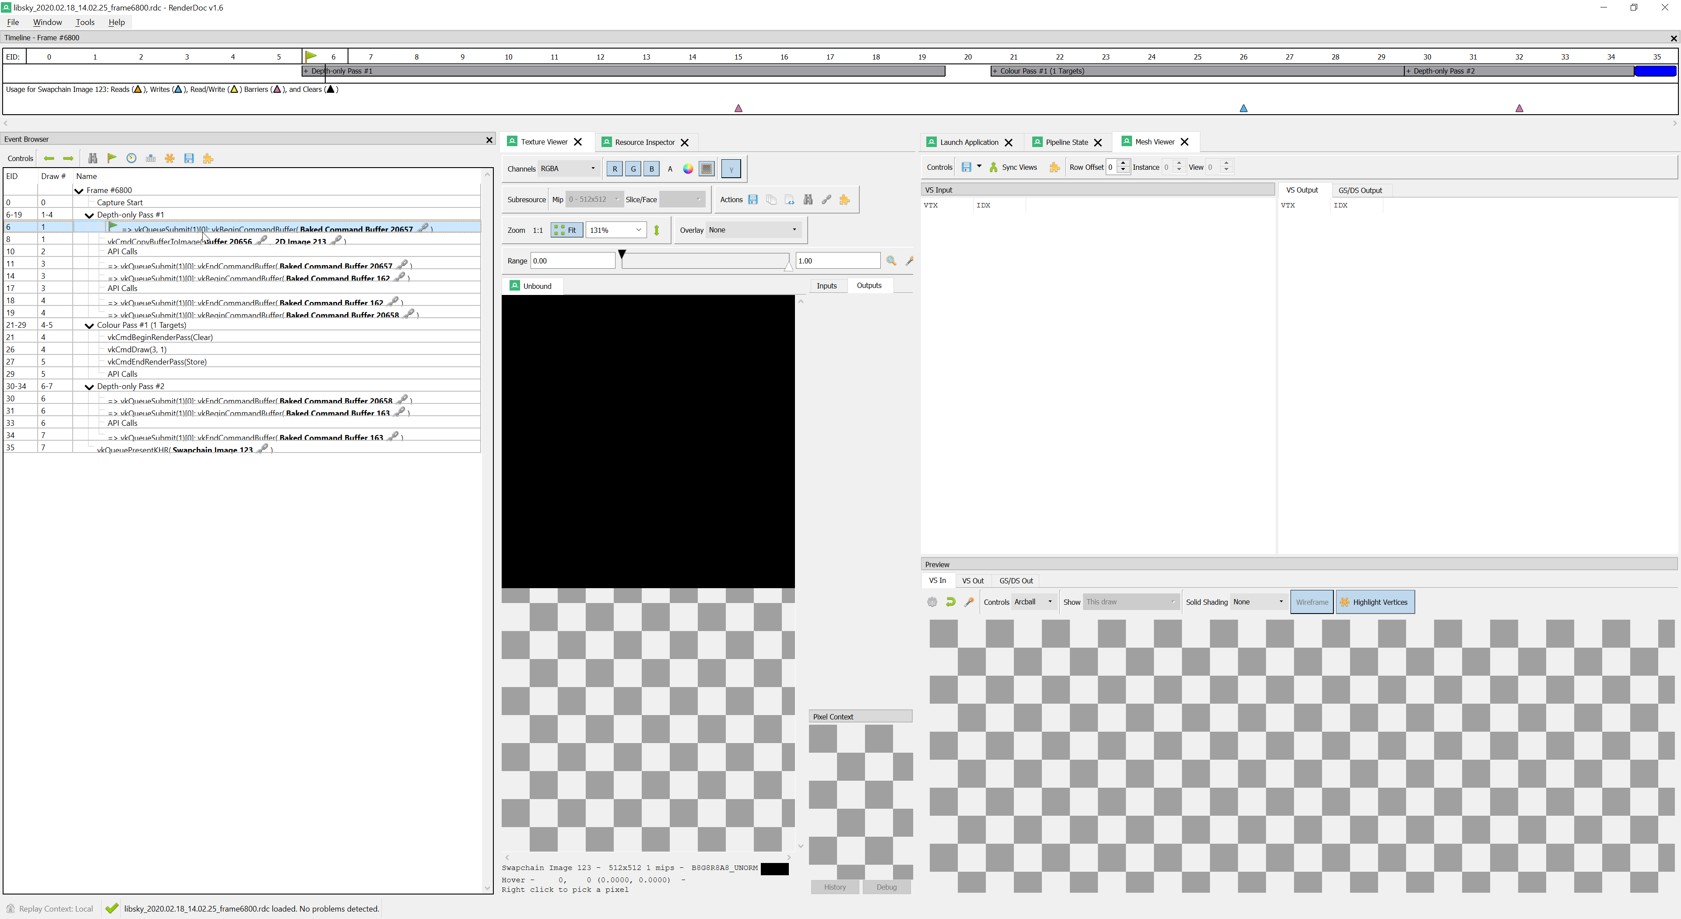Click the chain-link Open Resource icon in Actions
The width and height of the screenshot is (1681, 919).
(826, 200)
